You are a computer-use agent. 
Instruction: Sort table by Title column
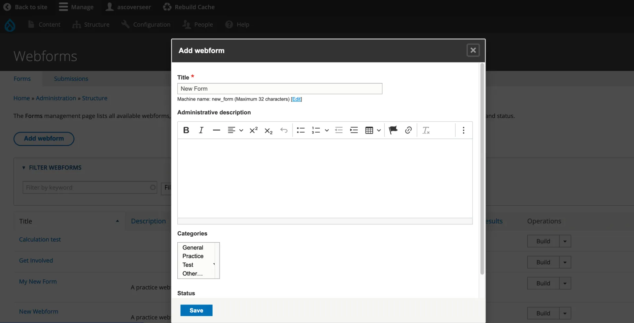tap(69, 221)
